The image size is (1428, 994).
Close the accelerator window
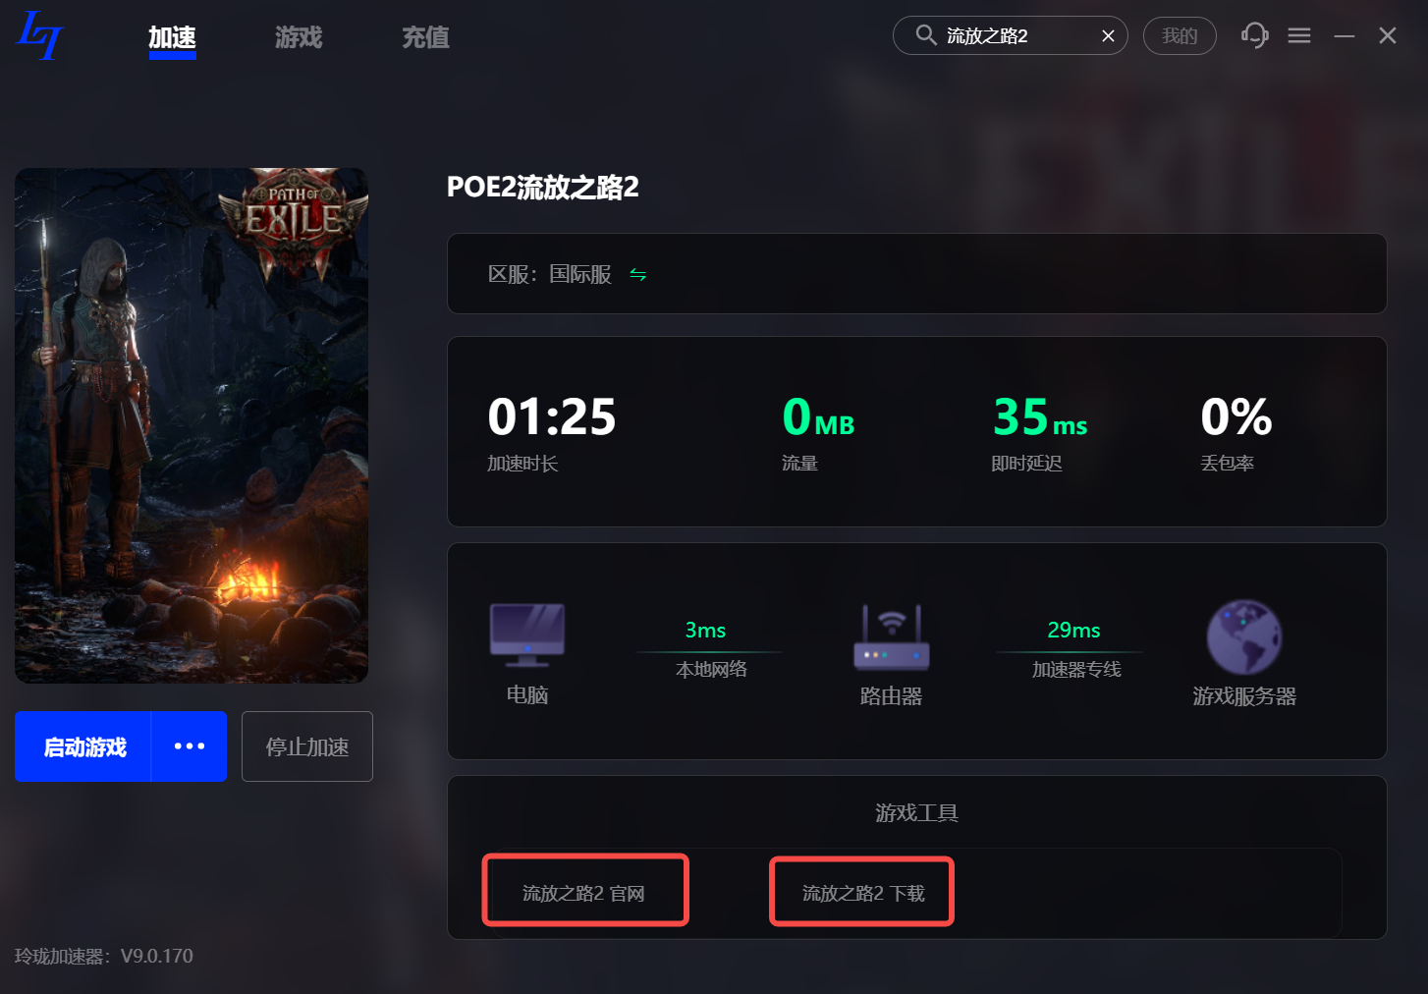[1387, 35]
